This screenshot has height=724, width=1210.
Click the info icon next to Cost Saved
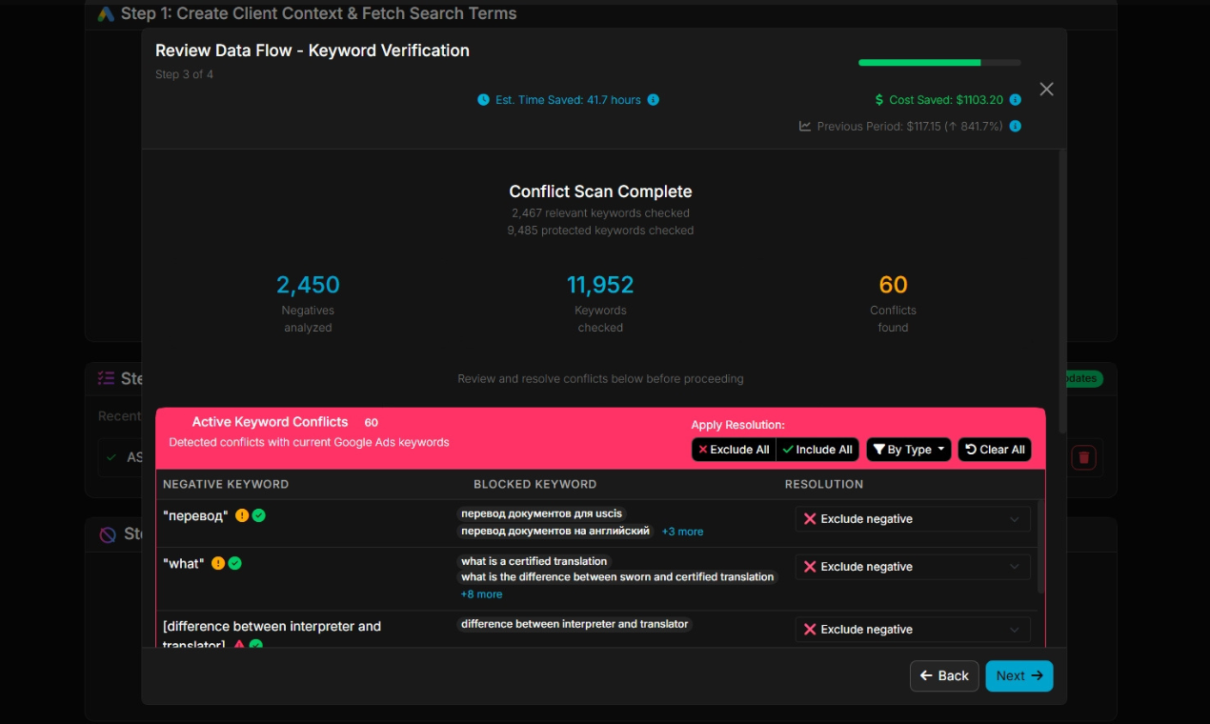(x=1015, y=100)
